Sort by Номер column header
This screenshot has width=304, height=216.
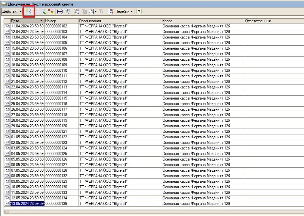point(62,21)
